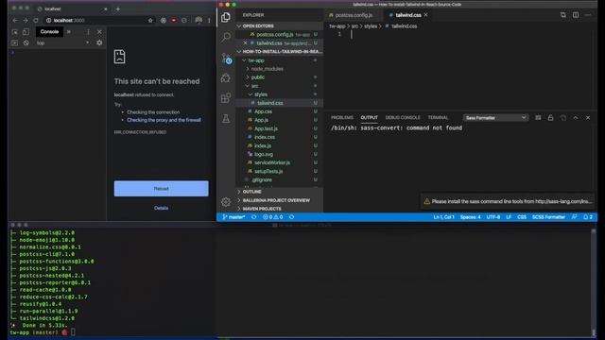The width and height of the screenshot is (605, 340).
Task: Switch to the Debug Console panel tab
Action: 403,117
